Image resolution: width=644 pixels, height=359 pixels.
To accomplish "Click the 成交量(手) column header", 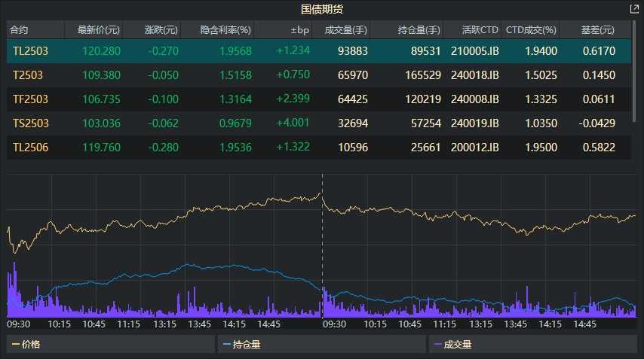I will click(345, 30).
